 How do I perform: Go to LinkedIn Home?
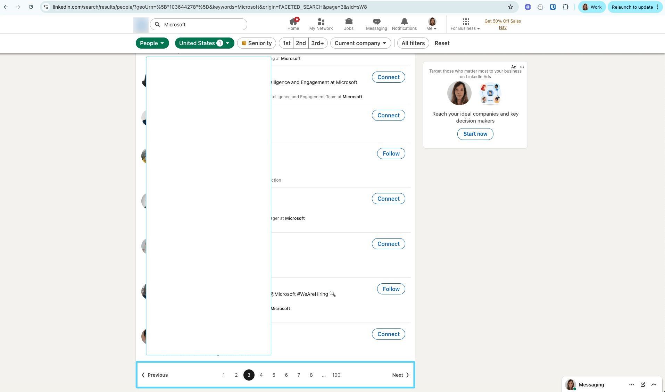pos(293,24)
